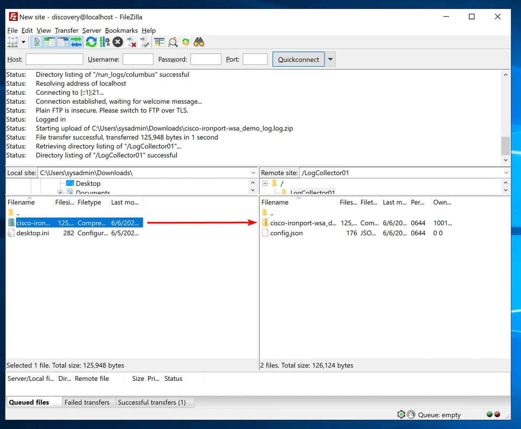Image resolution: width=521 pixels, height=429 pixels.
Task: Click the green activity indicator light
Action: click(x=489, y=414)
